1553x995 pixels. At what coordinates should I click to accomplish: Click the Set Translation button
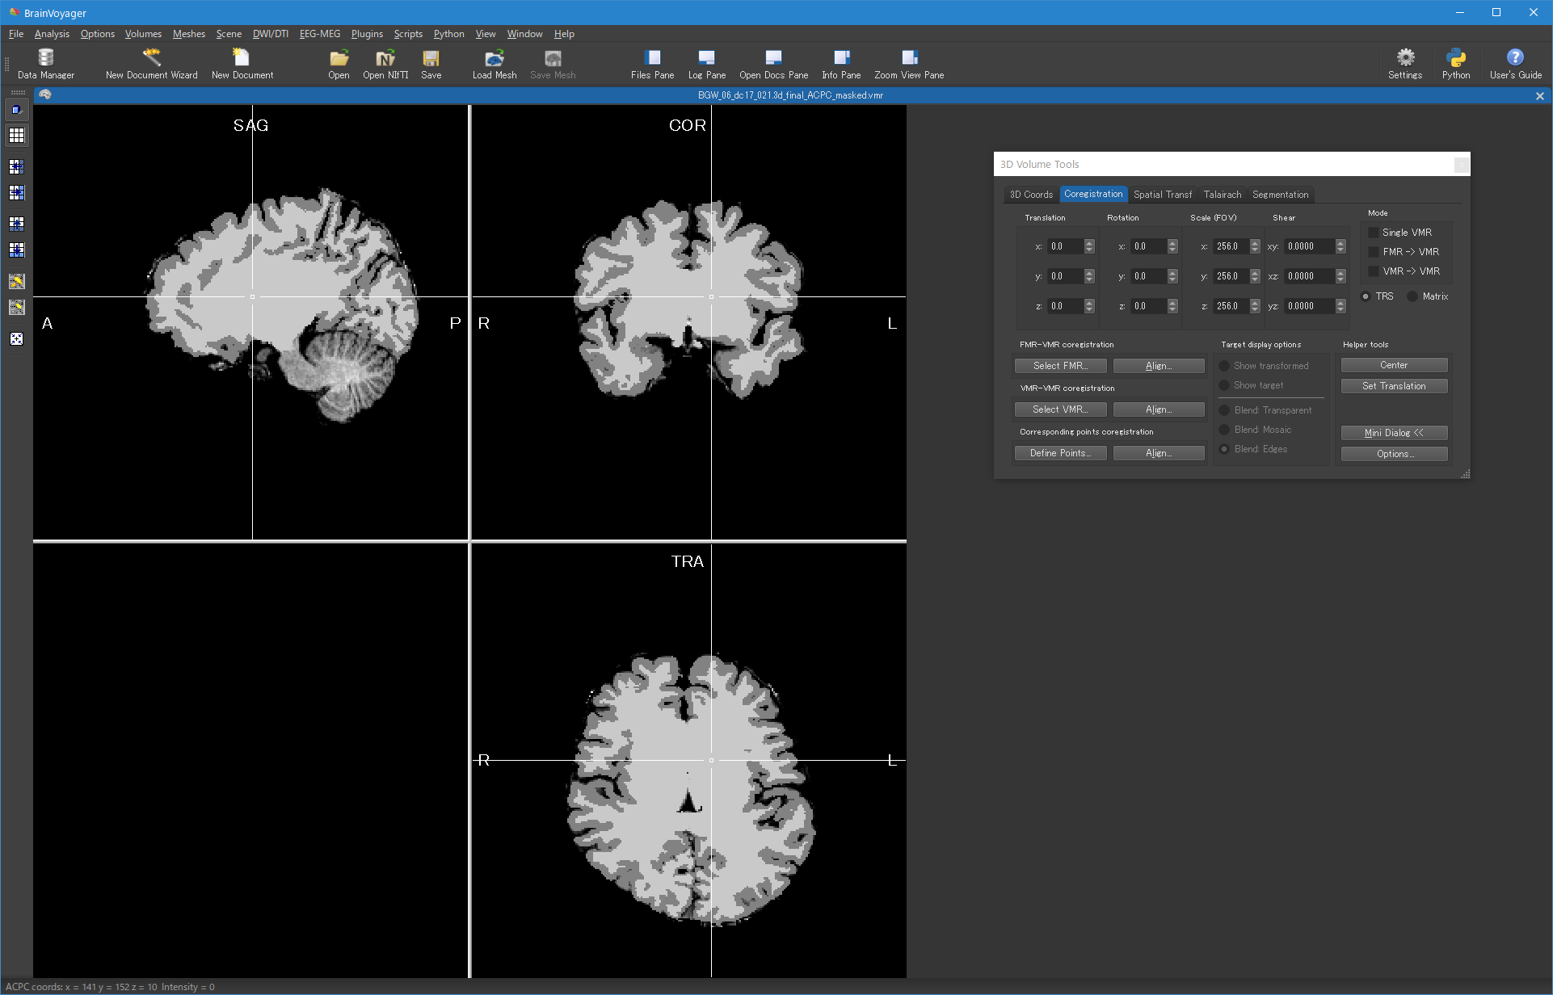click(x=1394, y=386)
